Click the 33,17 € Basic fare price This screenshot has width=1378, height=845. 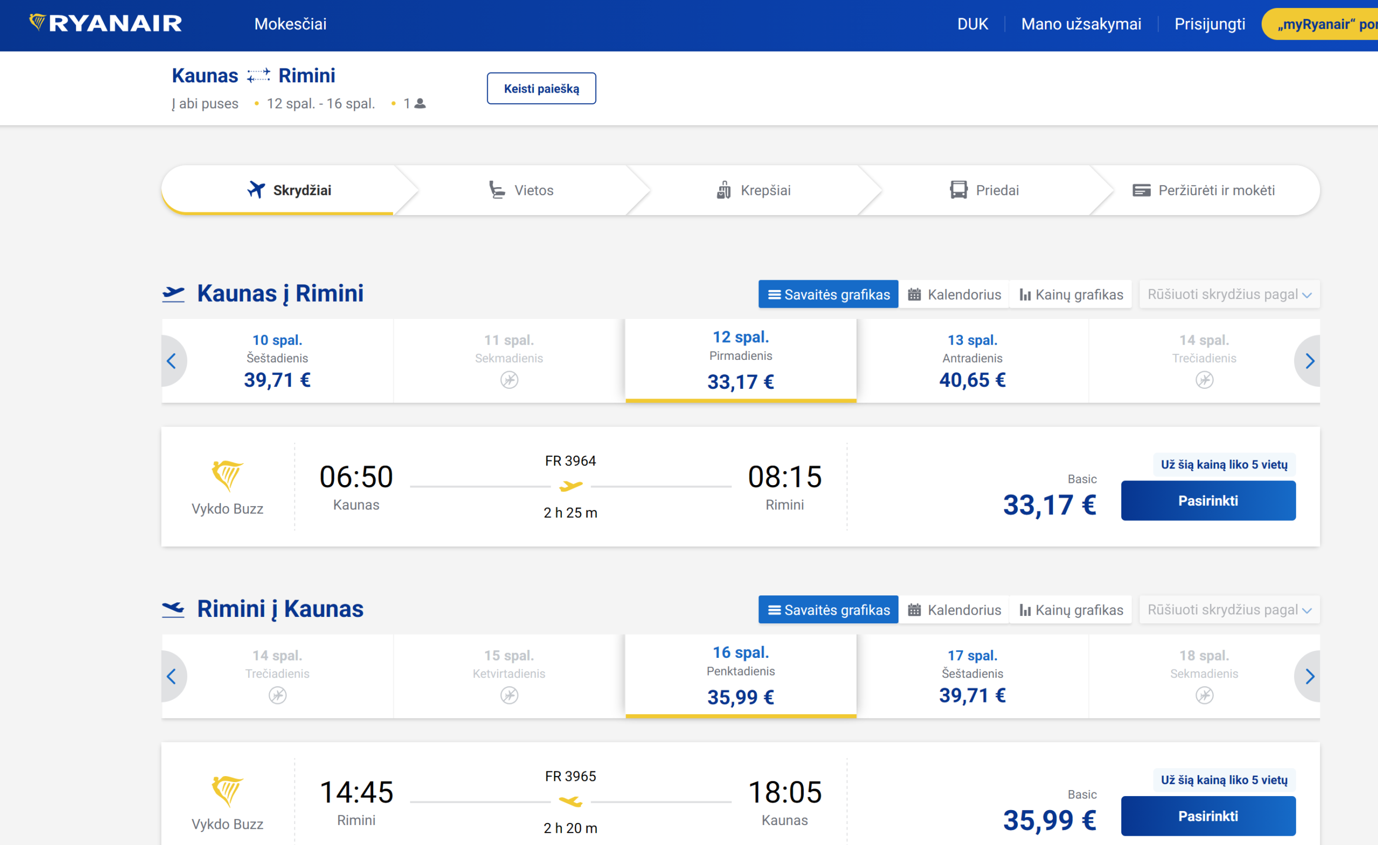pyautogui.click(x=1050, y=505)
